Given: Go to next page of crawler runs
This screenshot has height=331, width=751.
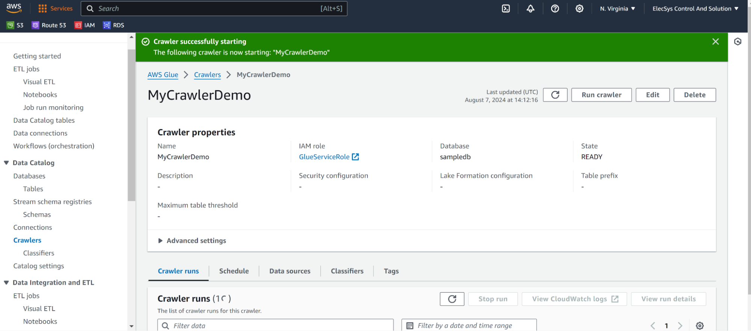Looking at the screenshot, I should click(x=680, y=326).
